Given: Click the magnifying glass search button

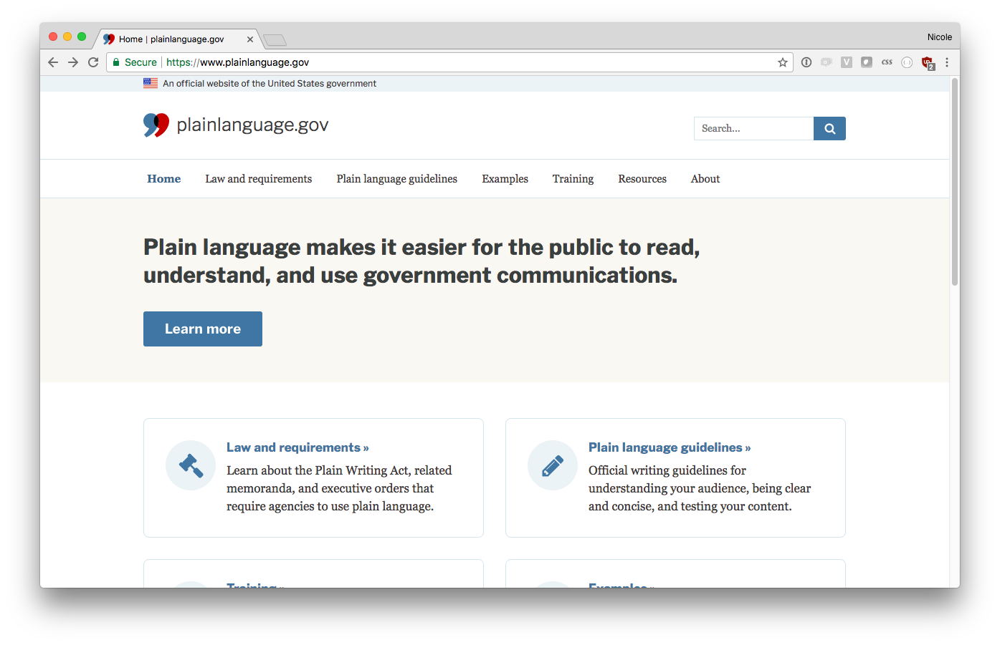Looking at the screenshot, I should pos(829,129).
